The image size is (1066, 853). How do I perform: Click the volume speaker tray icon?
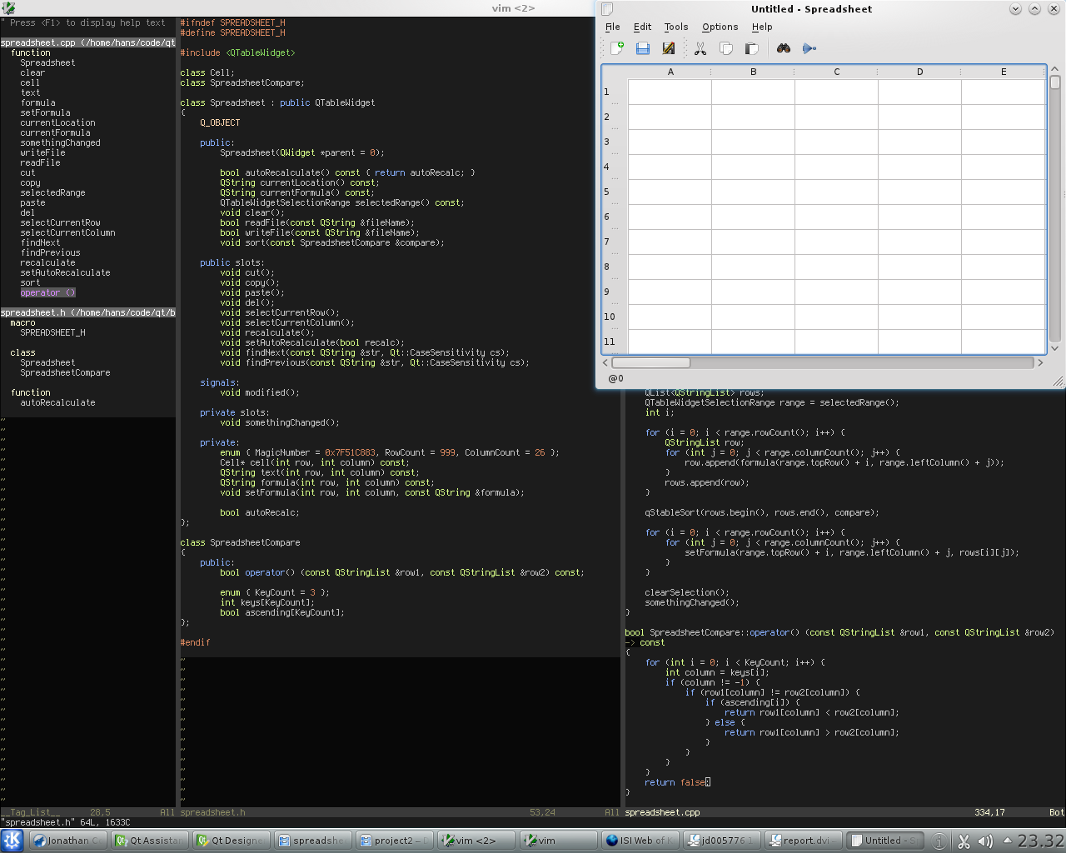[x=985, y=841]
